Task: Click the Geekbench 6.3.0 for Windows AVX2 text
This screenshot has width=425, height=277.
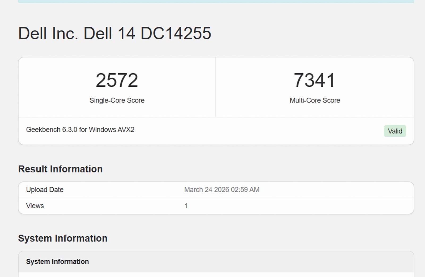Action: pyautogui.click(x=80, y=130)
